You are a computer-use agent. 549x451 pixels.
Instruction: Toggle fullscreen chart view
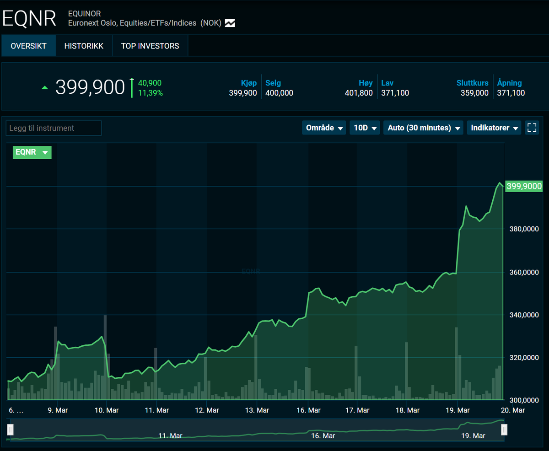pyautogui.click(x=532, y=128)
